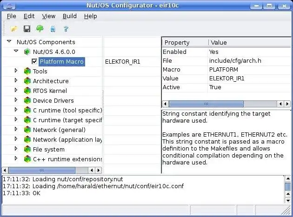Click the blue search toolbar icon
The image size is (293, 217).
coord(53,29)
